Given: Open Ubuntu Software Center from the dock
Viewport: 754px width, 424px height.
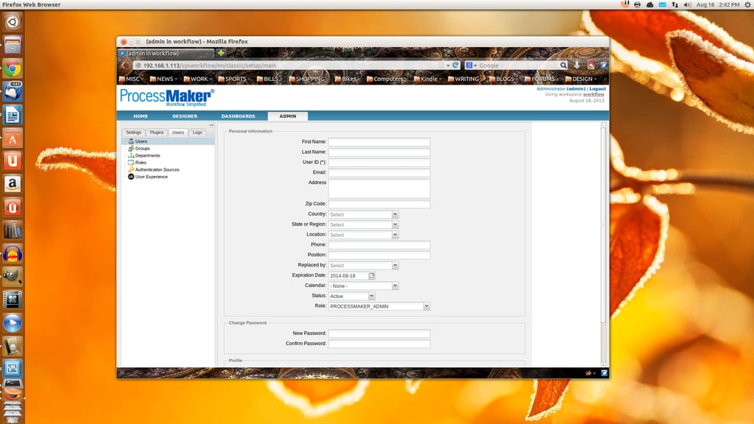Looking at the screenshot, I should [12, 138].
